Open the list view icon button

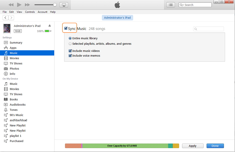[171, 5]
